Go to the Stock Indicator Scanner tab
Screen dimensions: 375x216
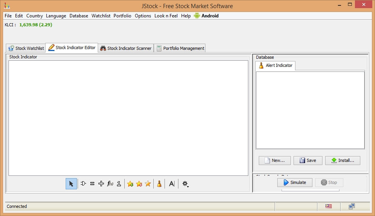(x=126, y=48)
